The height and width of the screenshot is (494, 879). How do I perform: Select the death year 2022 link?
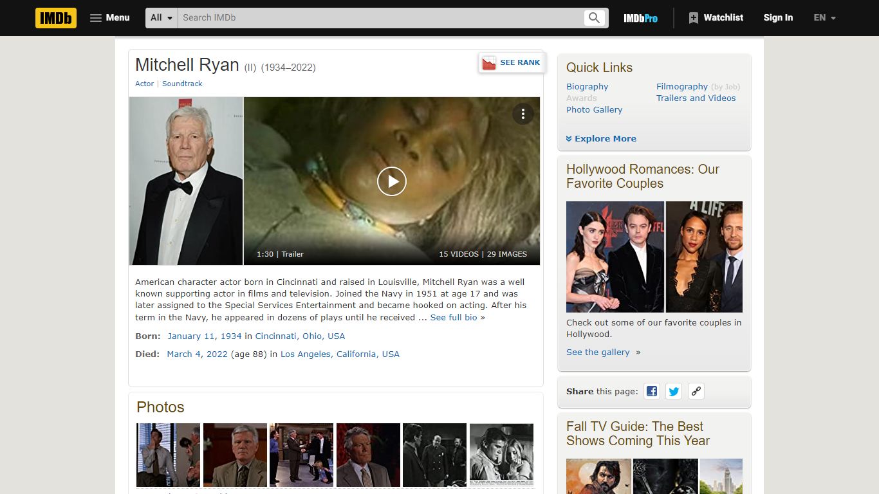point(217,354)
